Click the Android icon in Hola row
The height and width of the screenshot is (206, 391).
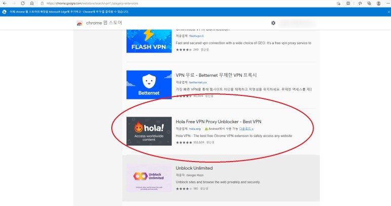pyautogui.click(x=206, y=129)
